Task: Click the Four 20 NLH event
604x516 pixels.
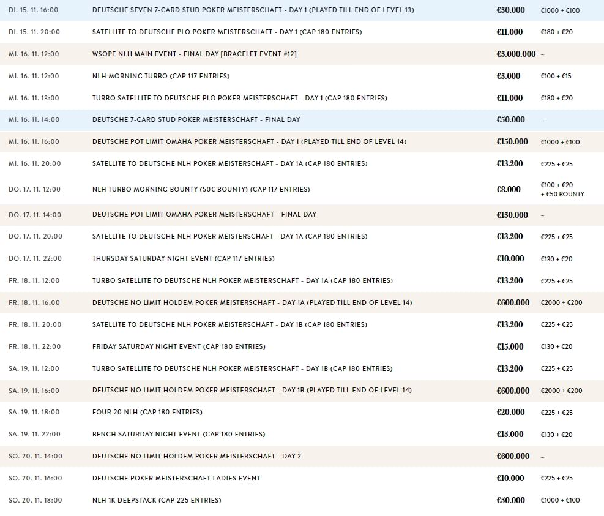Action: pyautogui.click(x=147, y=412)
